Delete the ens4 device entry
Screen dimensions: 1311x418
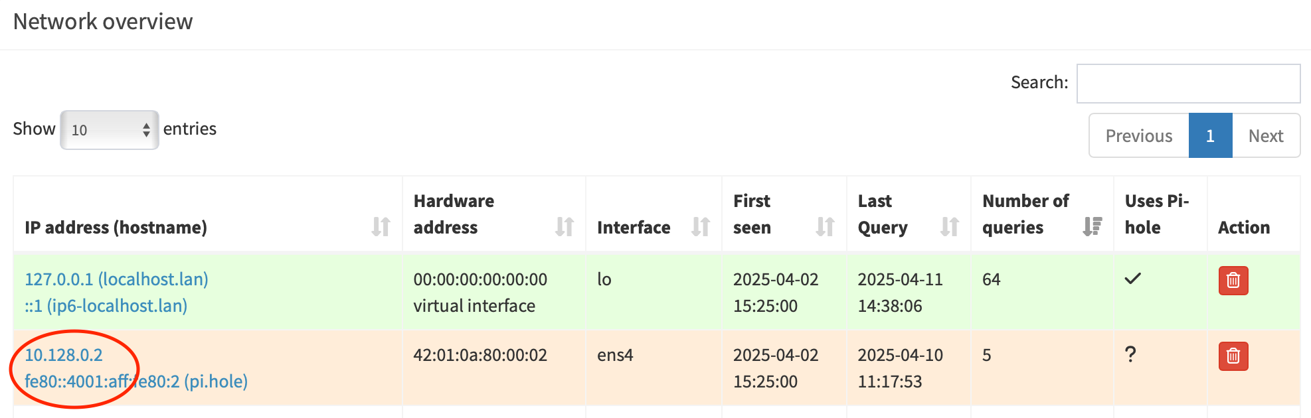(x=1233, y=356)
